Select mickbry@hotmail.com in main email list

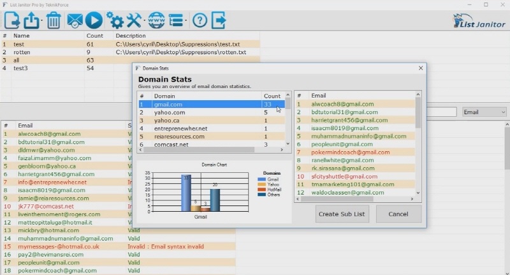[48, 230]
